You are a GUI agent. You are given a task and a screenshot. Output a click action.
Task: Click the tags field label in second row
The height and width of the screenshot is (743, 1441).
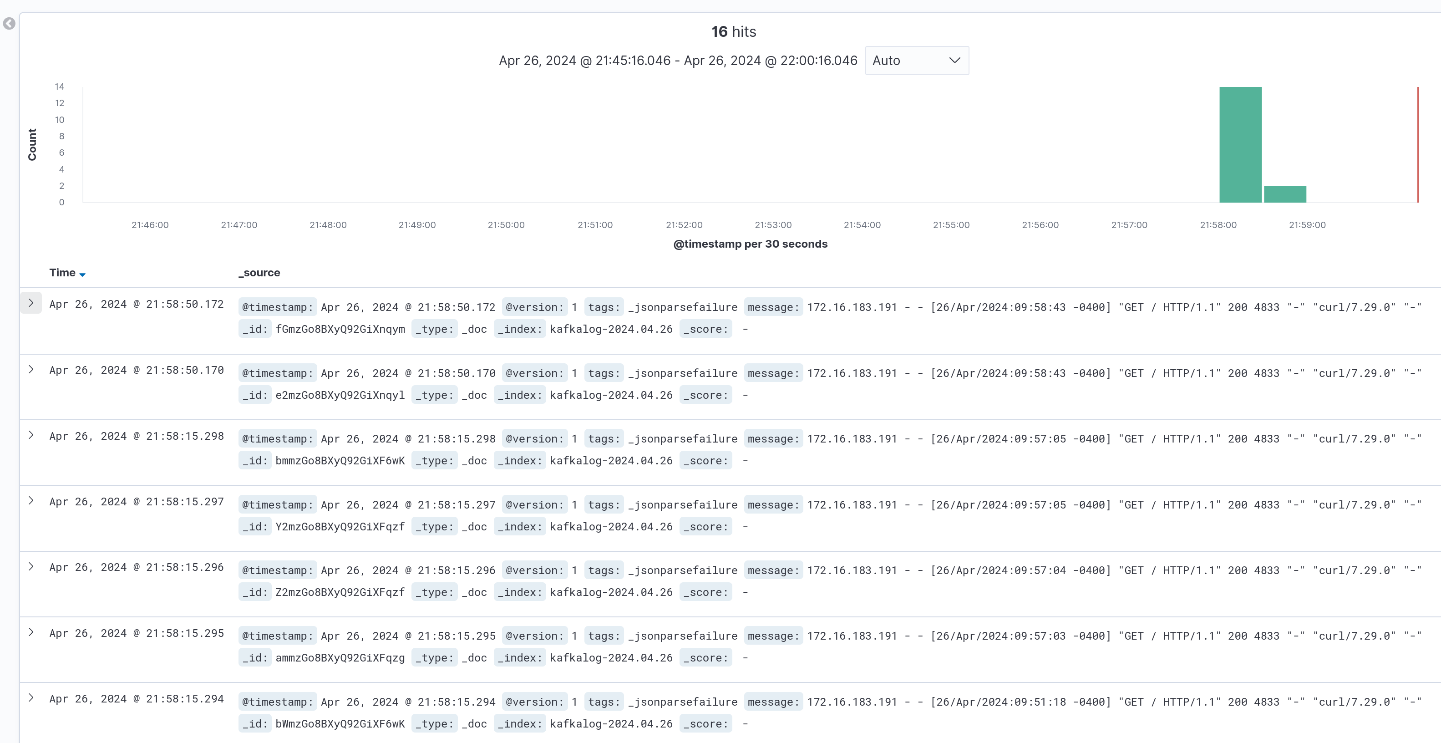pyautogui.click(x=604, y=373)
